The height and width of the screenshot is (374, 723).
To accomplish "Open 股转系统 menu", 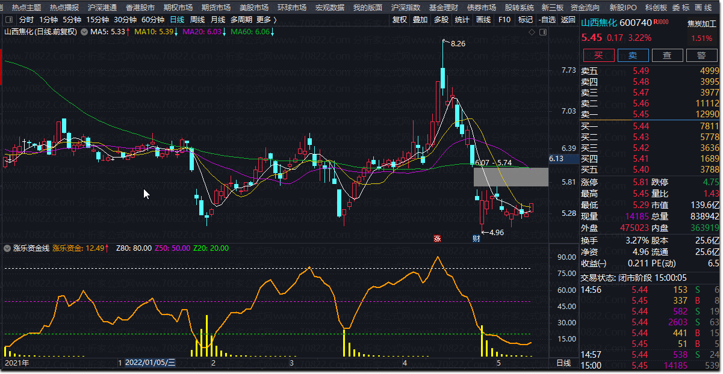I will (520, 8).
